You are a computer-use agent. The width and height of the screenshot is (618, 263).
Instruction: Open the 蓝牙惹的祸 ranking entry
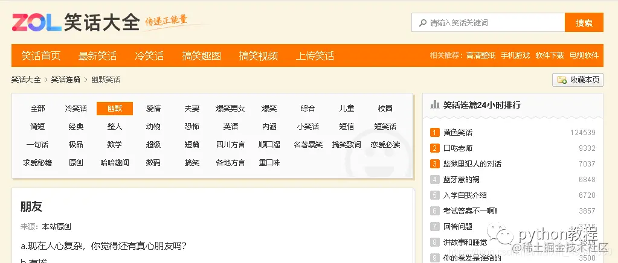pyautogui.click(x=461, y=180)
